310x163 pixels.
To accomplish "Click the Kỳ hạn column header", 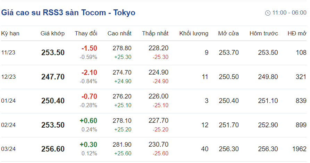I will [10, 34].
